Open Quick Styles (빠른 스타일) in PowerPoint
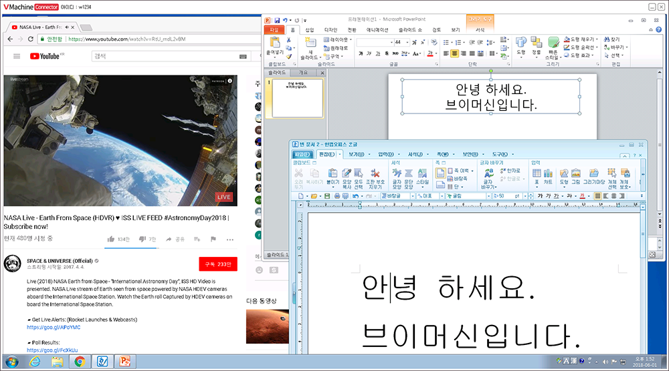 click(553, 47)
